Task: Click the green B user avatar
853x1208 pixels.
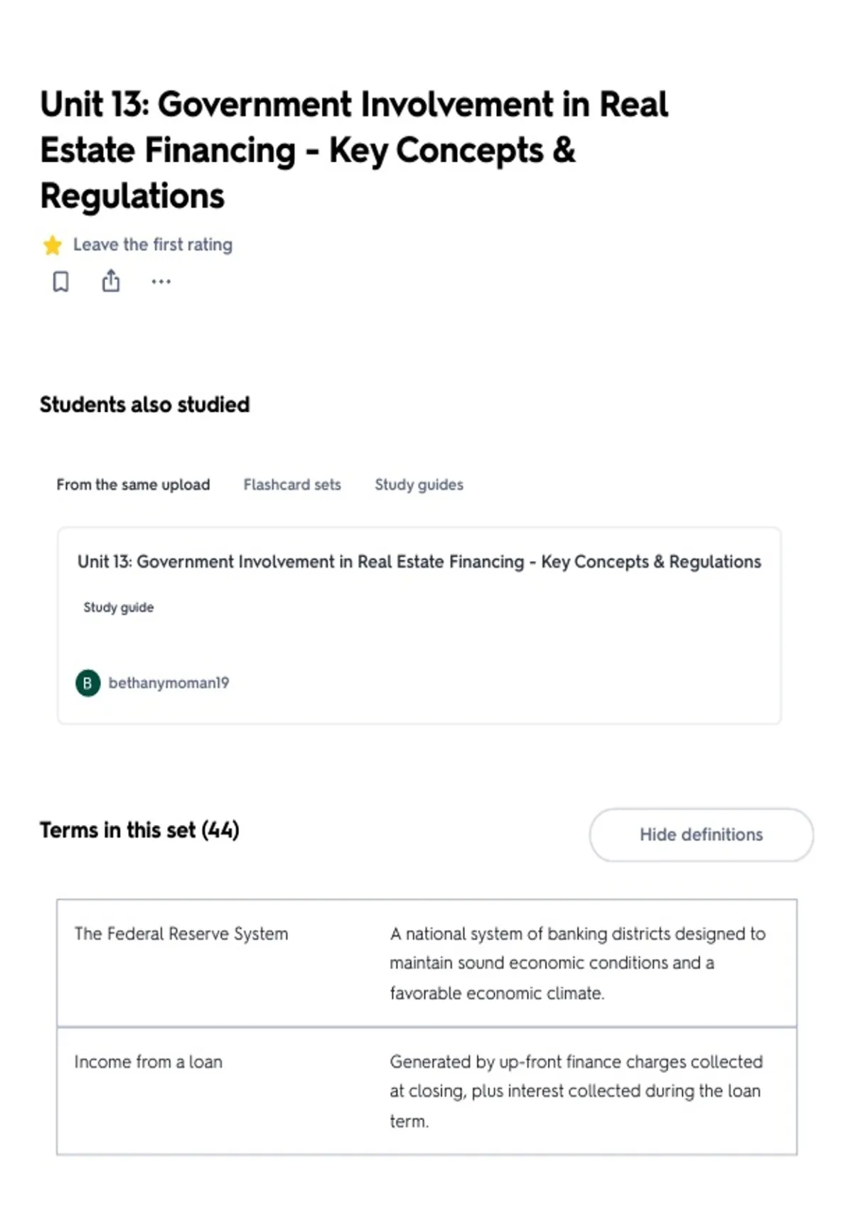Action: [87, 683]
